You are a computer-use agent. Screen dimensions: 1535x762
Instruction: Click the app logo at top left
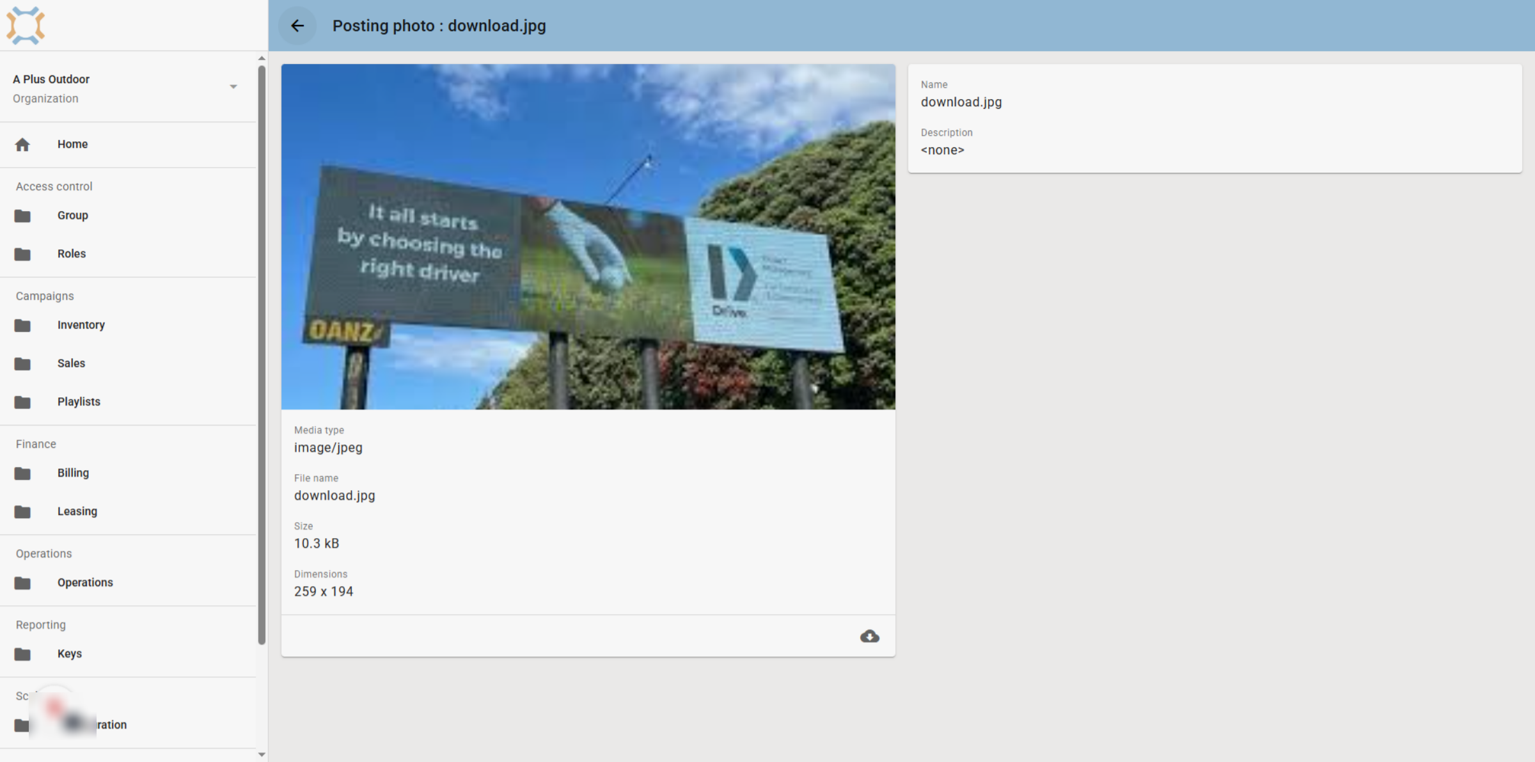26,26
